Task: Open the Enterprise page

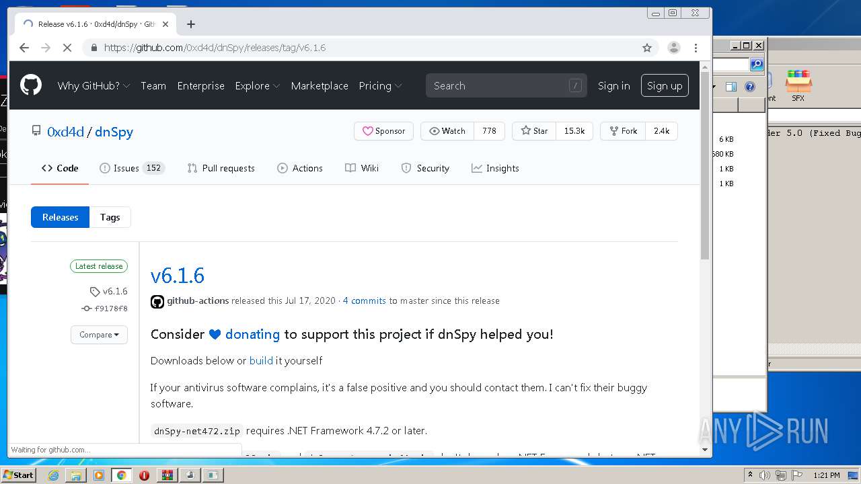Action: (200, 85)
